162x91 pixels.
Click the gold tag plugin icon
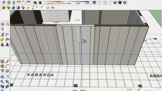point(8,8)
